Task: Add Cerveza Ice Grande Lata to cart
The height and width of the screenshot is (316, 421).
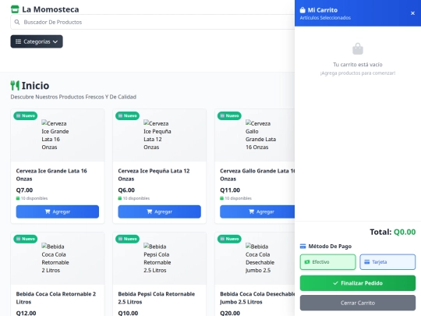Action: (58, 211)
